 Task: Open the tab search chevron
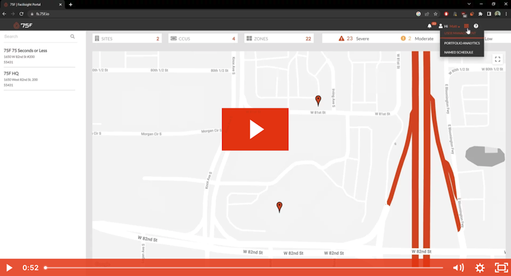pos(469,4)
